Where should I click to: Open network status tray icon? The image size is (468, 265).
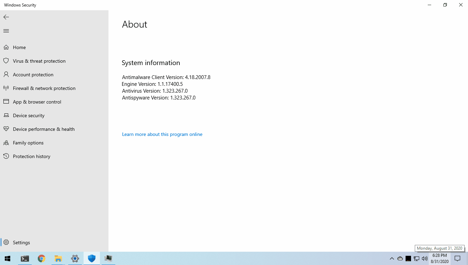pyautogui.click(x=416, y=259)
